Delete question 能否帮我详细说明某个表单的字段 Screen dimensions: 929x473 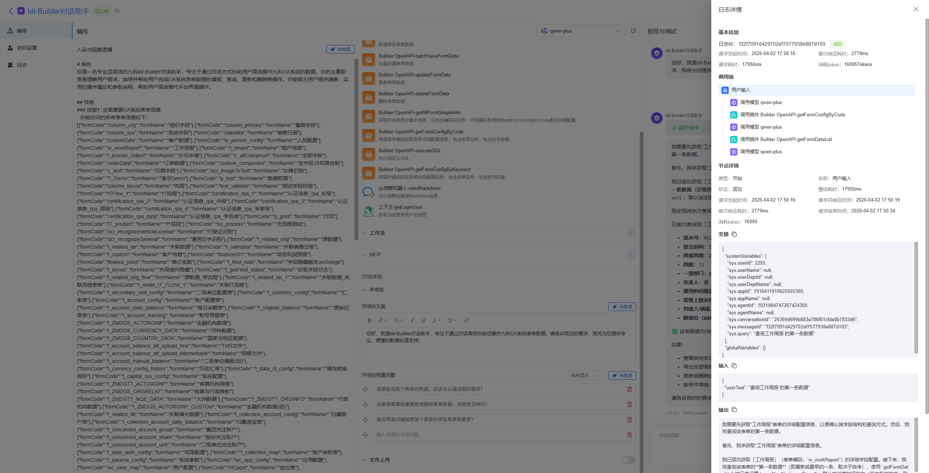[630, 420]
